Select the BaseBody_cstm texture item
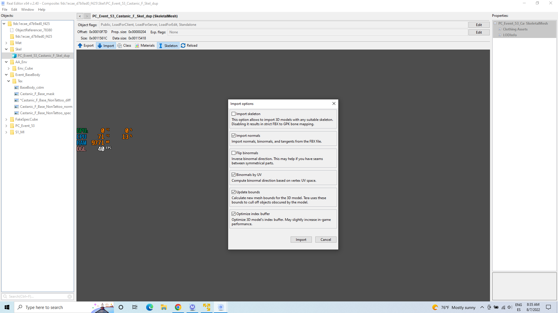 pos(32,88)
